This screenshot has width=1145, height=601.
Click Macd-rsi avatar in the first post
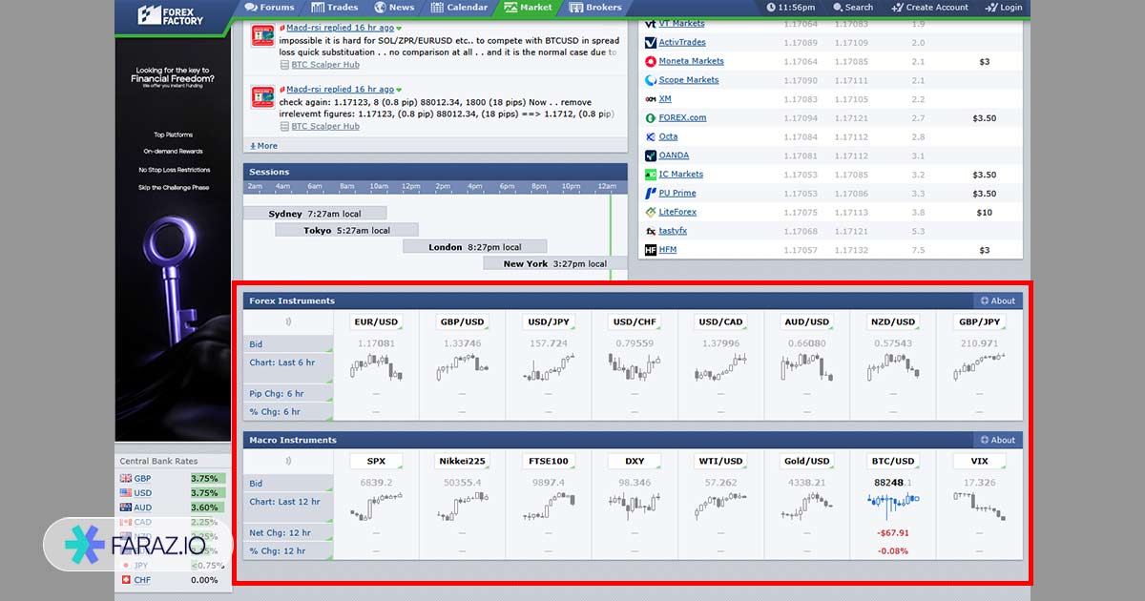coord(262,36)
